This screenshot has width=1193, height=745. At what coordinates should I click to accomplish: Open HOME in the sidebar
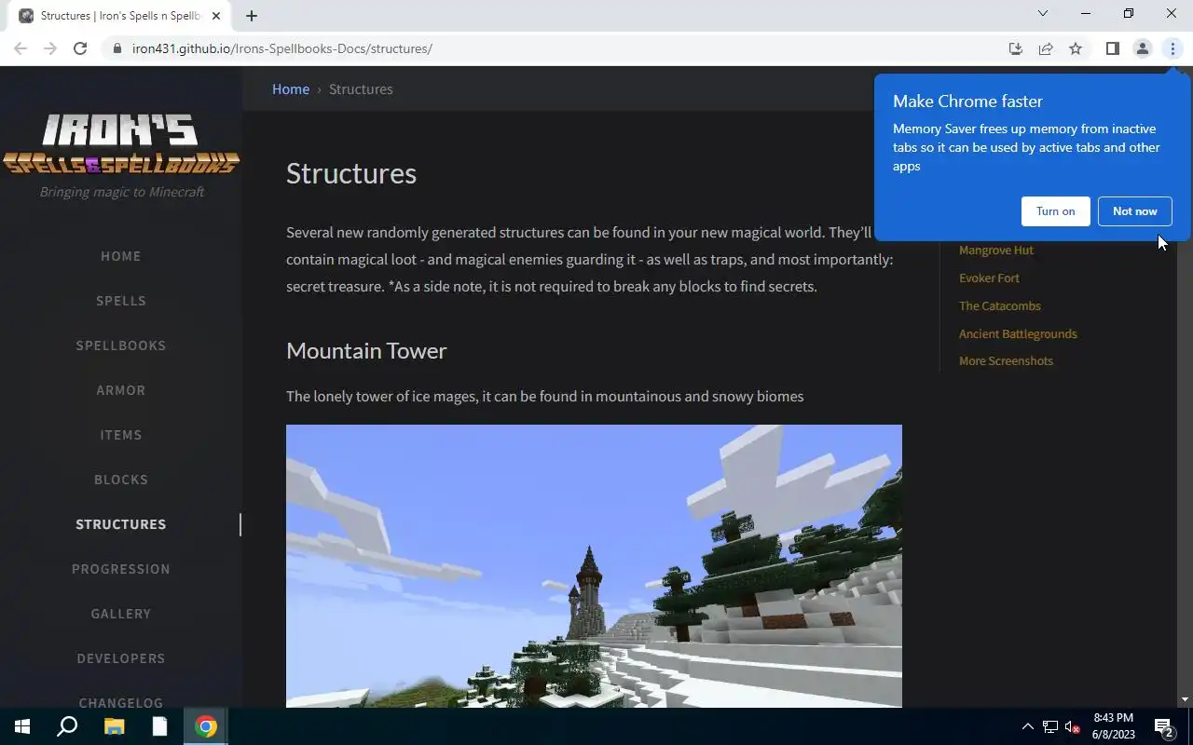coord(121,256)
